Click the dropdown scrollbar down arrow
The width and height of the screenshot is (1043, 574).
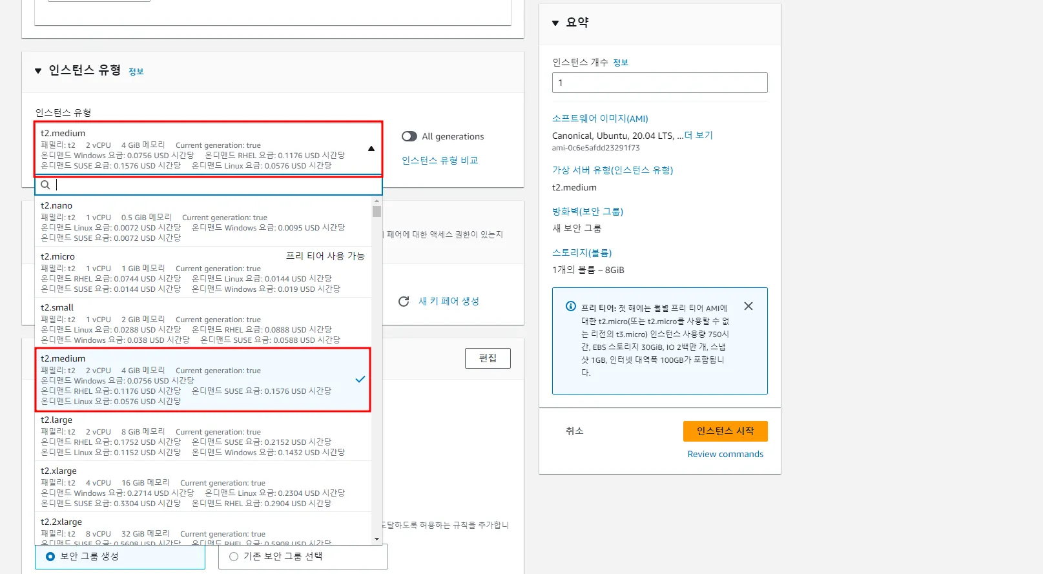377,540
